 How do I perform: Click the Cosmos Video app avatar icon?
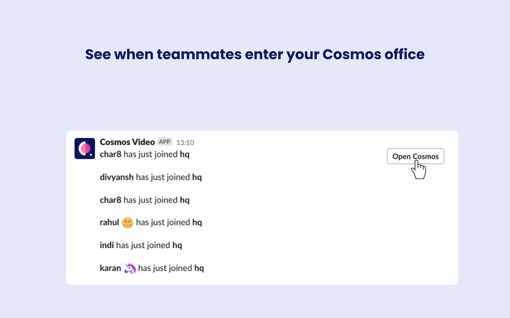[85, 149]
